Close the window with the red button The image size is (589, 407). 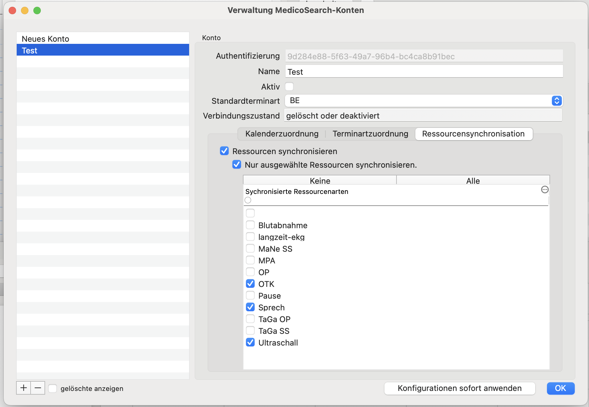point(12,10)
